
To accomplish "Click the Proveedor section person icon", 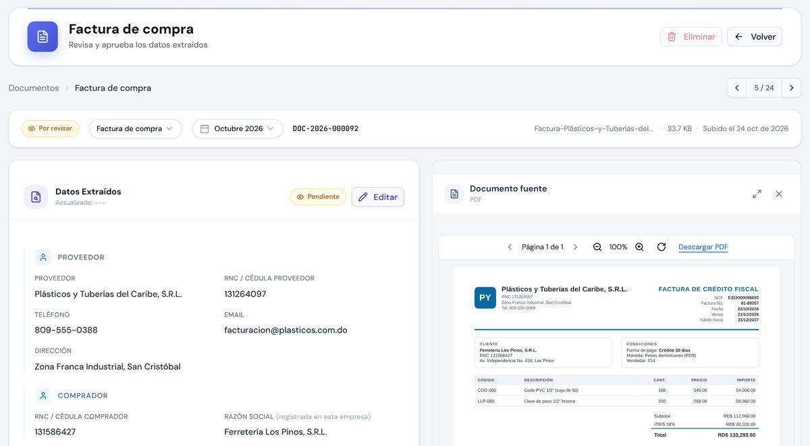I will 43,257.
